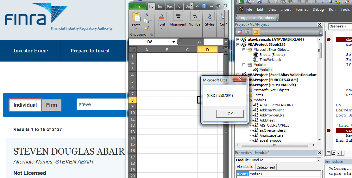Click the Find binoculars icon in VBA toolbar
The height and width of the screenshot is (178, 352).
pyautogui.click(x=290, y=2)
